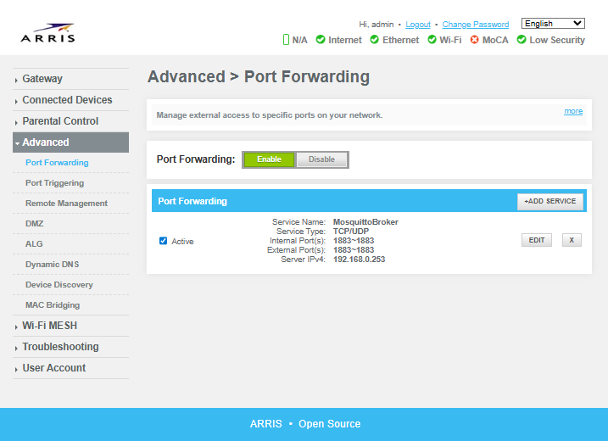Image resolution: width=608 pixels, height=441 pixels.
Task: Click the Wi-Fi status check icon
Action: pyautogui.click(x=432, y=40)
